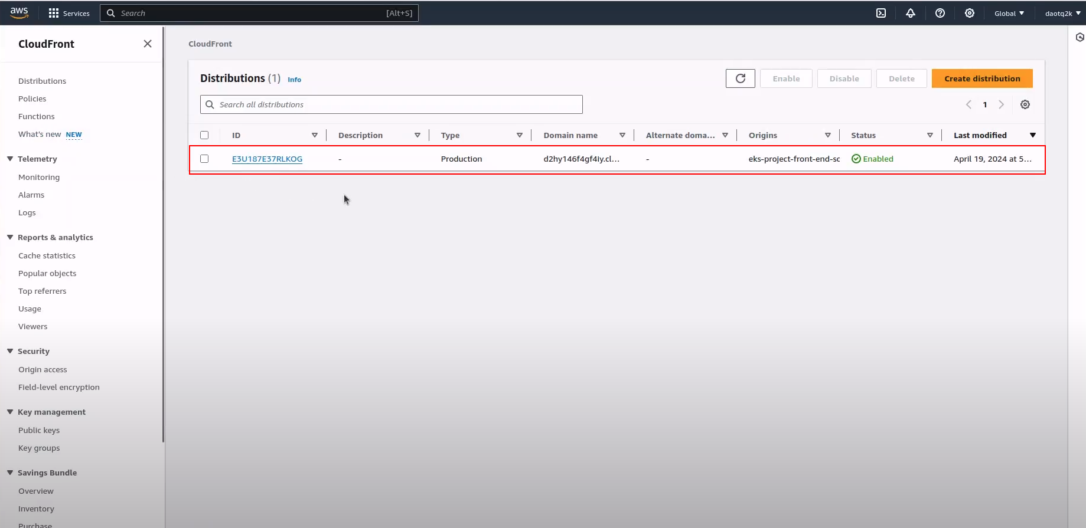This screenshot has height=528, width=1086.
Task: Click the Disable button
Action: coord(844,78)
